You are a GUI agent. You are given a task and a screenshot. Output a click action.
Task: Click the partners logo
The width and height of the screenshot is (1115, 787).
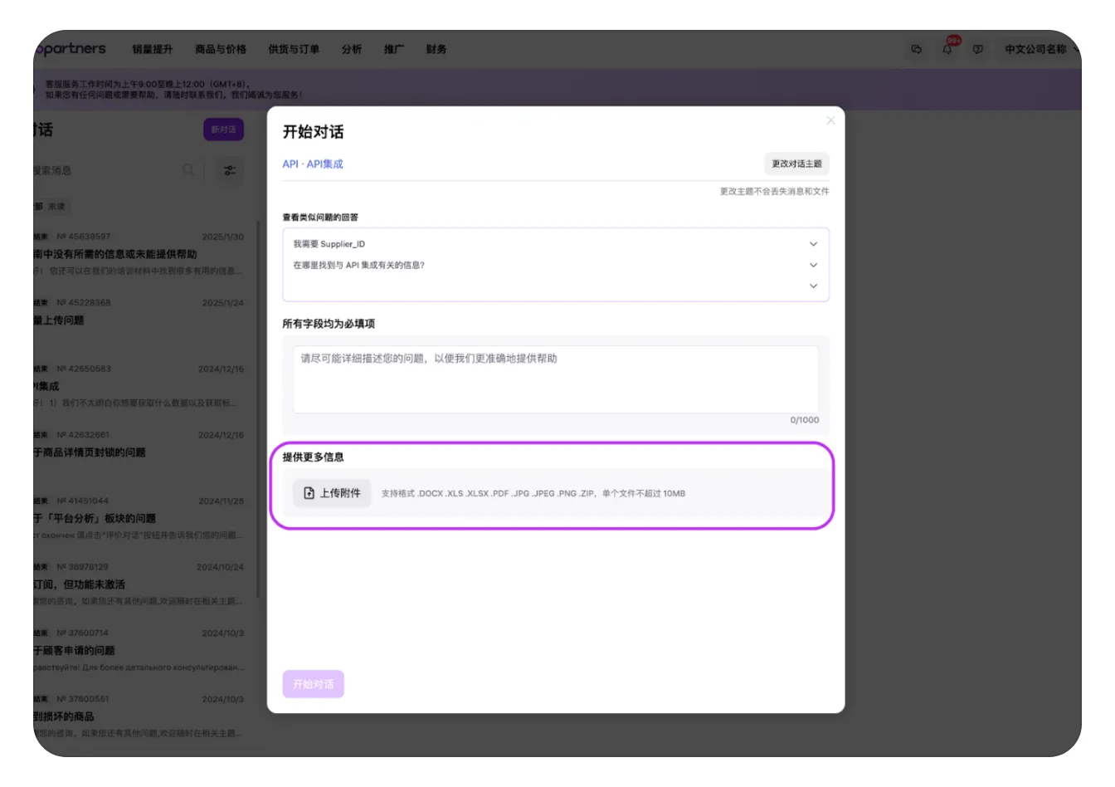coord(71,49)
